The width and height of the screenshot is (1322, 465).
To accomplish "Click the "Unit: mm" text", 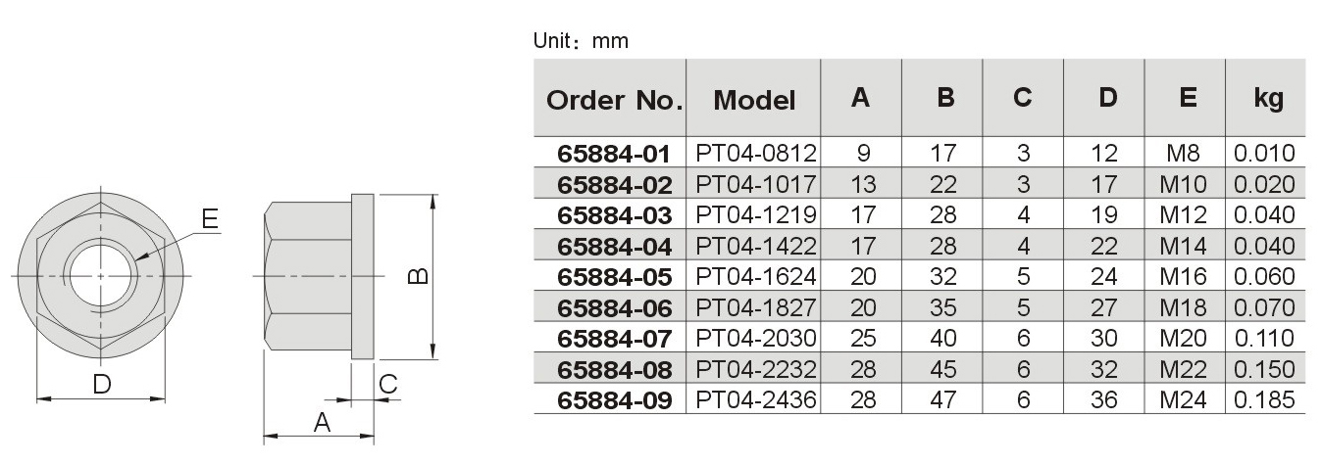I will click(581, 41).
